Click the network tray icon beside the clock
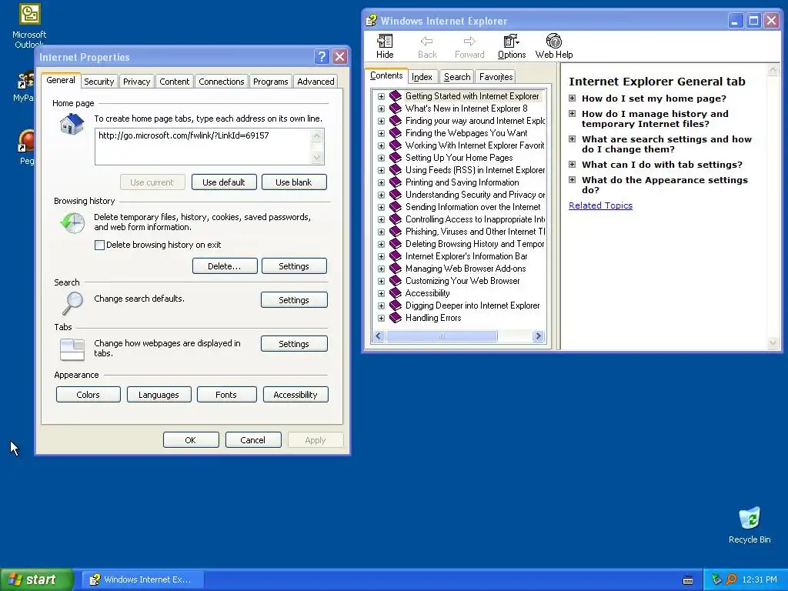 [x=716, y=579]
